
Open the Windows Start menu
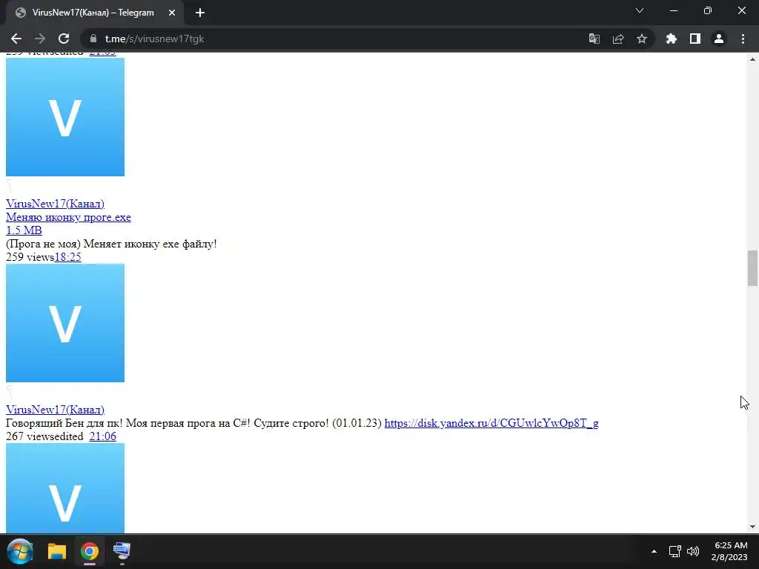20,551
